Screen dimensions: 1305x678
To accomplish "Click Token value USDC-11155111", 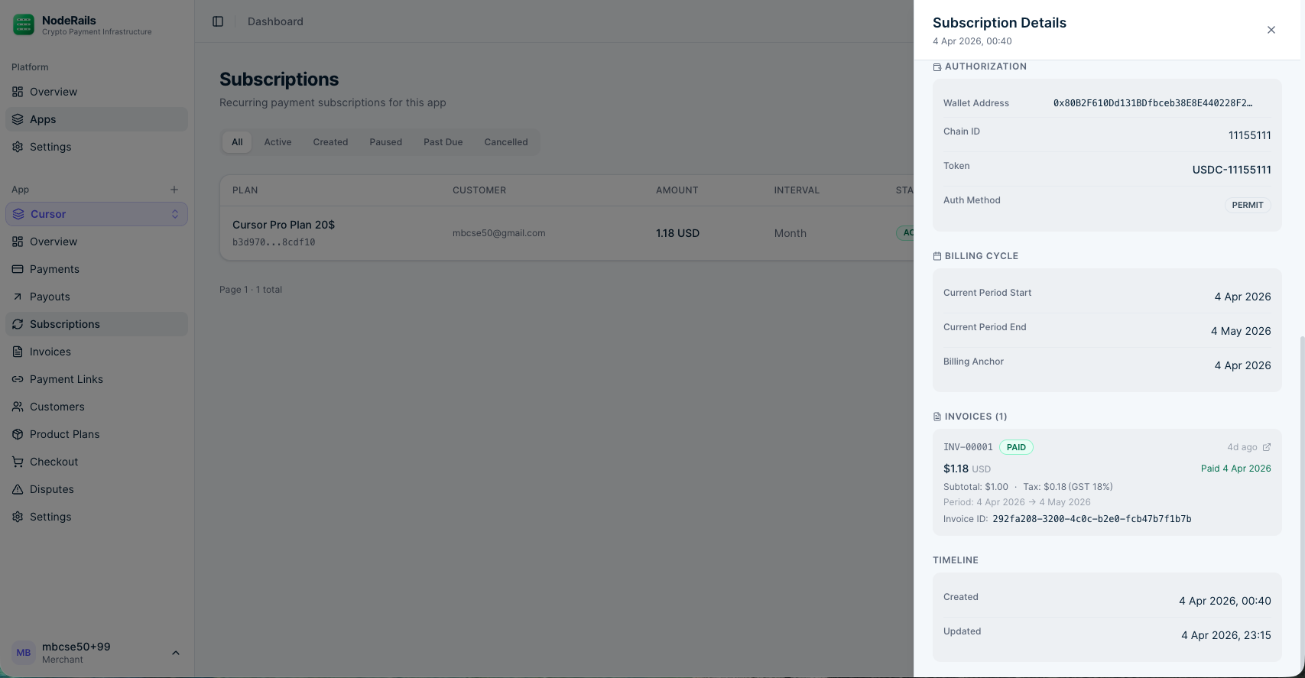I will [1232, 170].
